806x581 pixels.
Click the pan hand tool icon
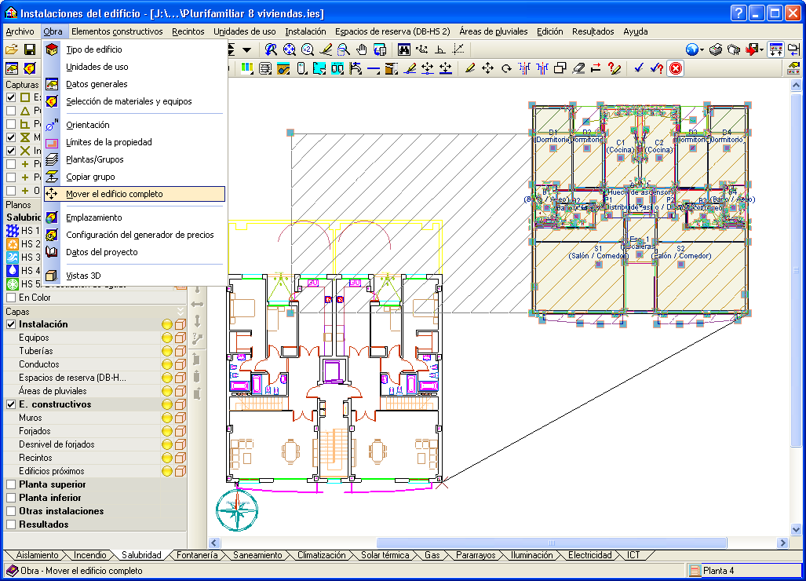(x=361, y=49)
